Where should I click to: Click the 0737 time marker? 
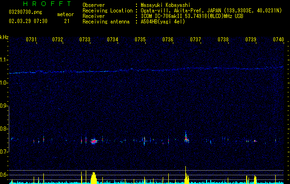point(195,39)
